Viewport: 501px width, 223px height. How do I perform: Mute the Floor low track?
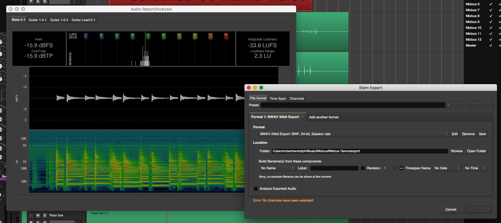tap(38, 215)
